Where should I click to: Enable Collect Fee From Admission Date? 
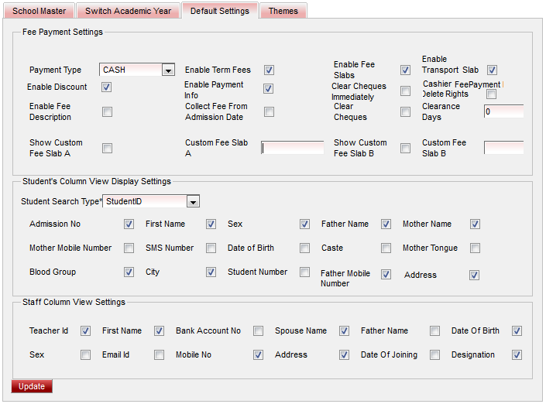[269, 112]
